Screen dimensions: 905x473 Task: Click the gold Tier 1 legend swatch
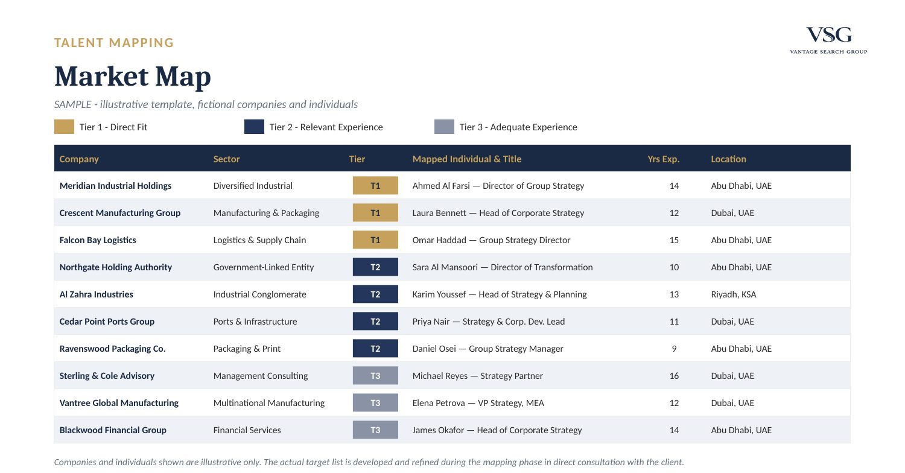pyautogui.click(x=64, y=127)
